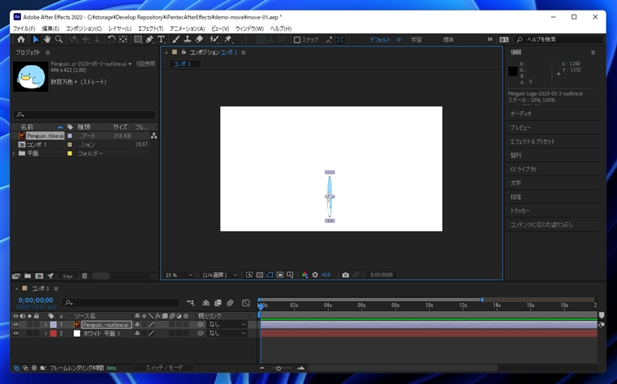This screenshot has height=384, width=617.
Task: Click the interpret footage icon in Project panel
Action: click(16, 276)
